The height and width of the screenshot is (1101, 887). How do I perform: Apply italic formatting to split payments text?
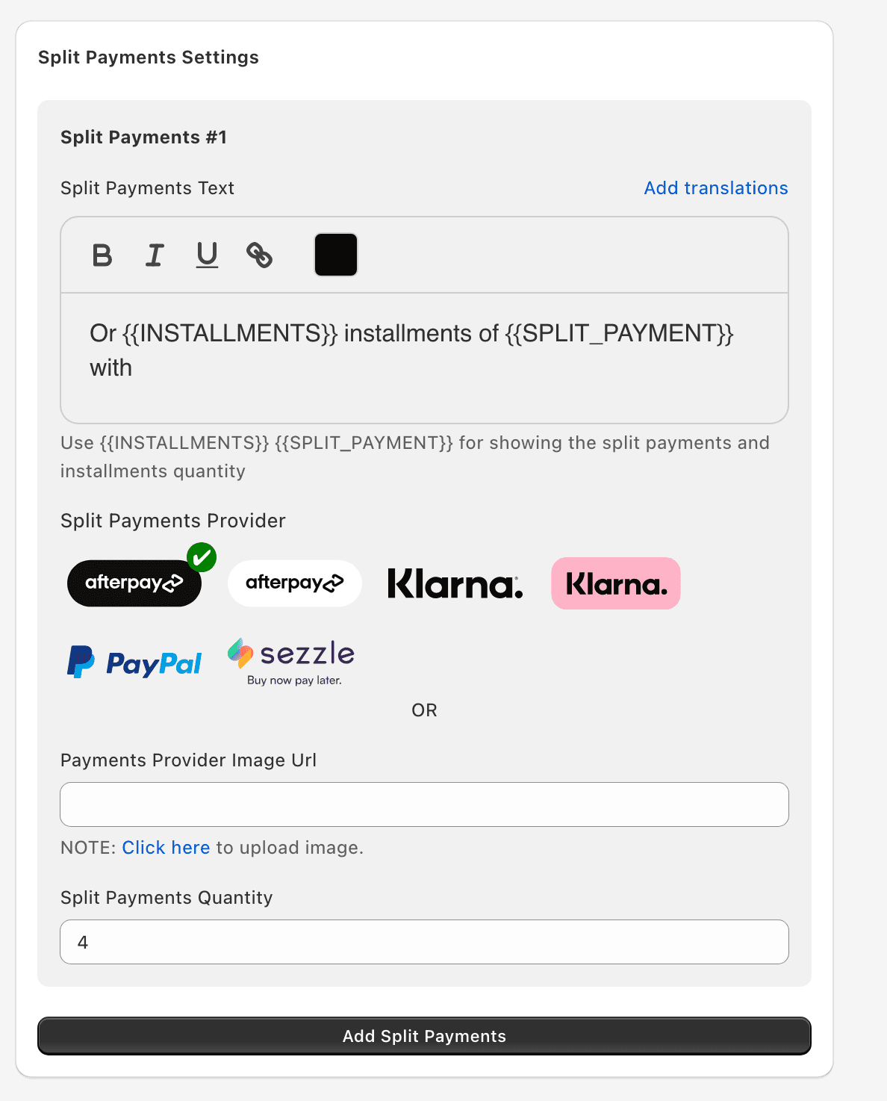click(x=155, y=255)
